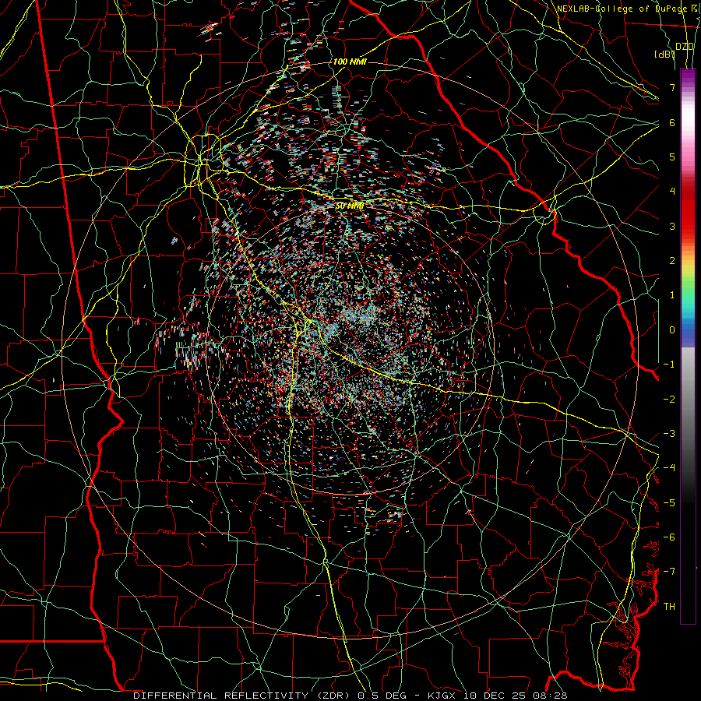This screenshot has height=701, width=701.
Task: Select the "-2" scale value
Action: [669, 400]
